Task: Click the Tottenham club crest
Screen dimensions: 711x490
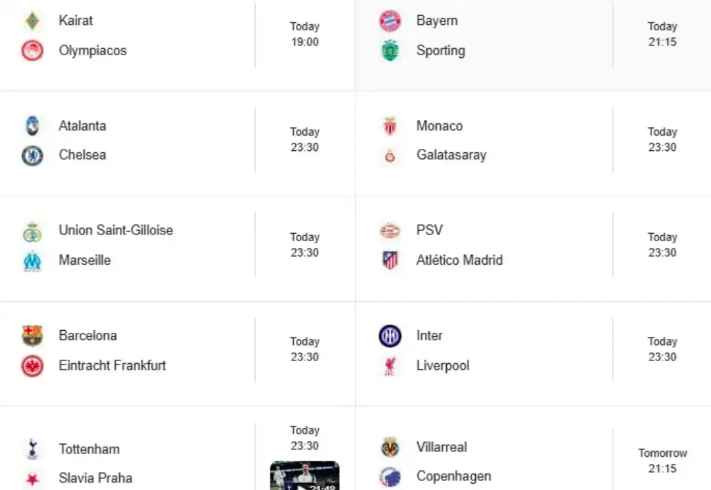Action: pyautogui.click(x=32, y=449)
